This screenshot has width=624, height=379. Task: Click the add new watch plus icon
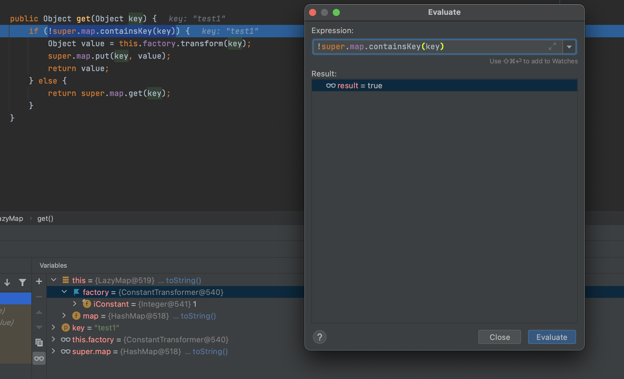[x=39, y=281]
